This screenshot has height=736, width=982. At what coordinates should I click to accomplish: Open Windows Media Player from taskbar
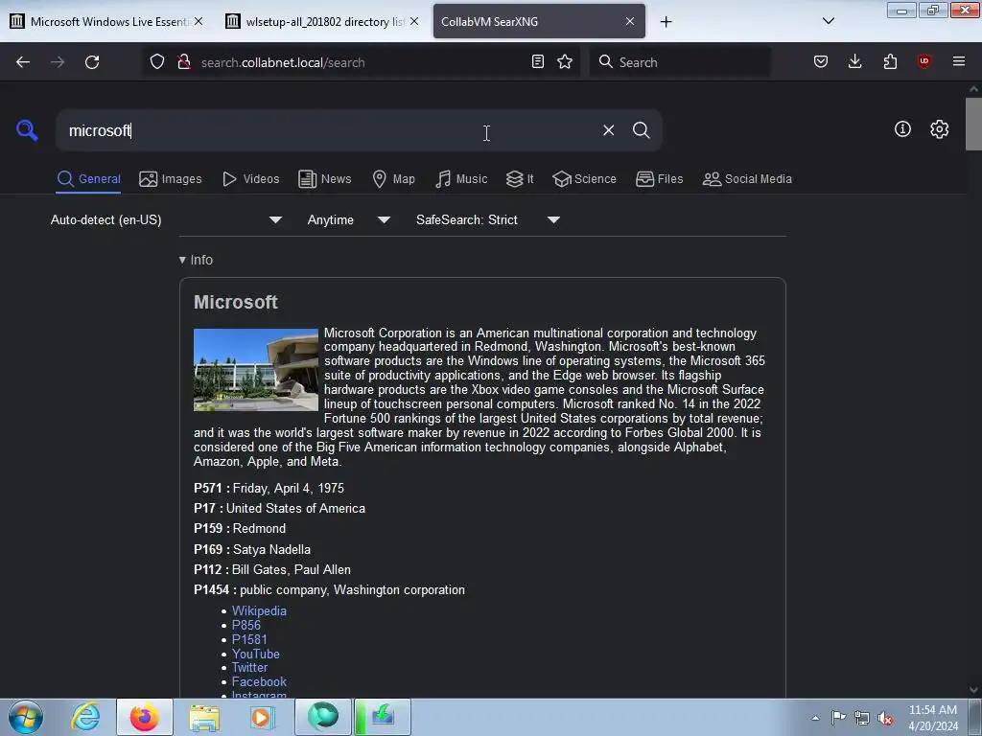(263, 717)
